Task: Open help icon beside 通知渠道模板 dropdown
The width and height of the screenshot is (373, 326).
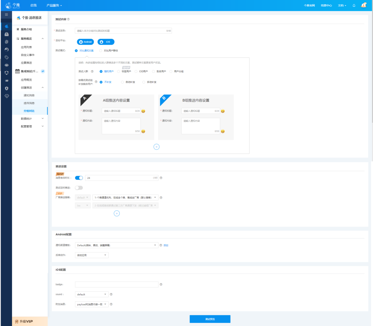Action: click(x=161, y=245)
